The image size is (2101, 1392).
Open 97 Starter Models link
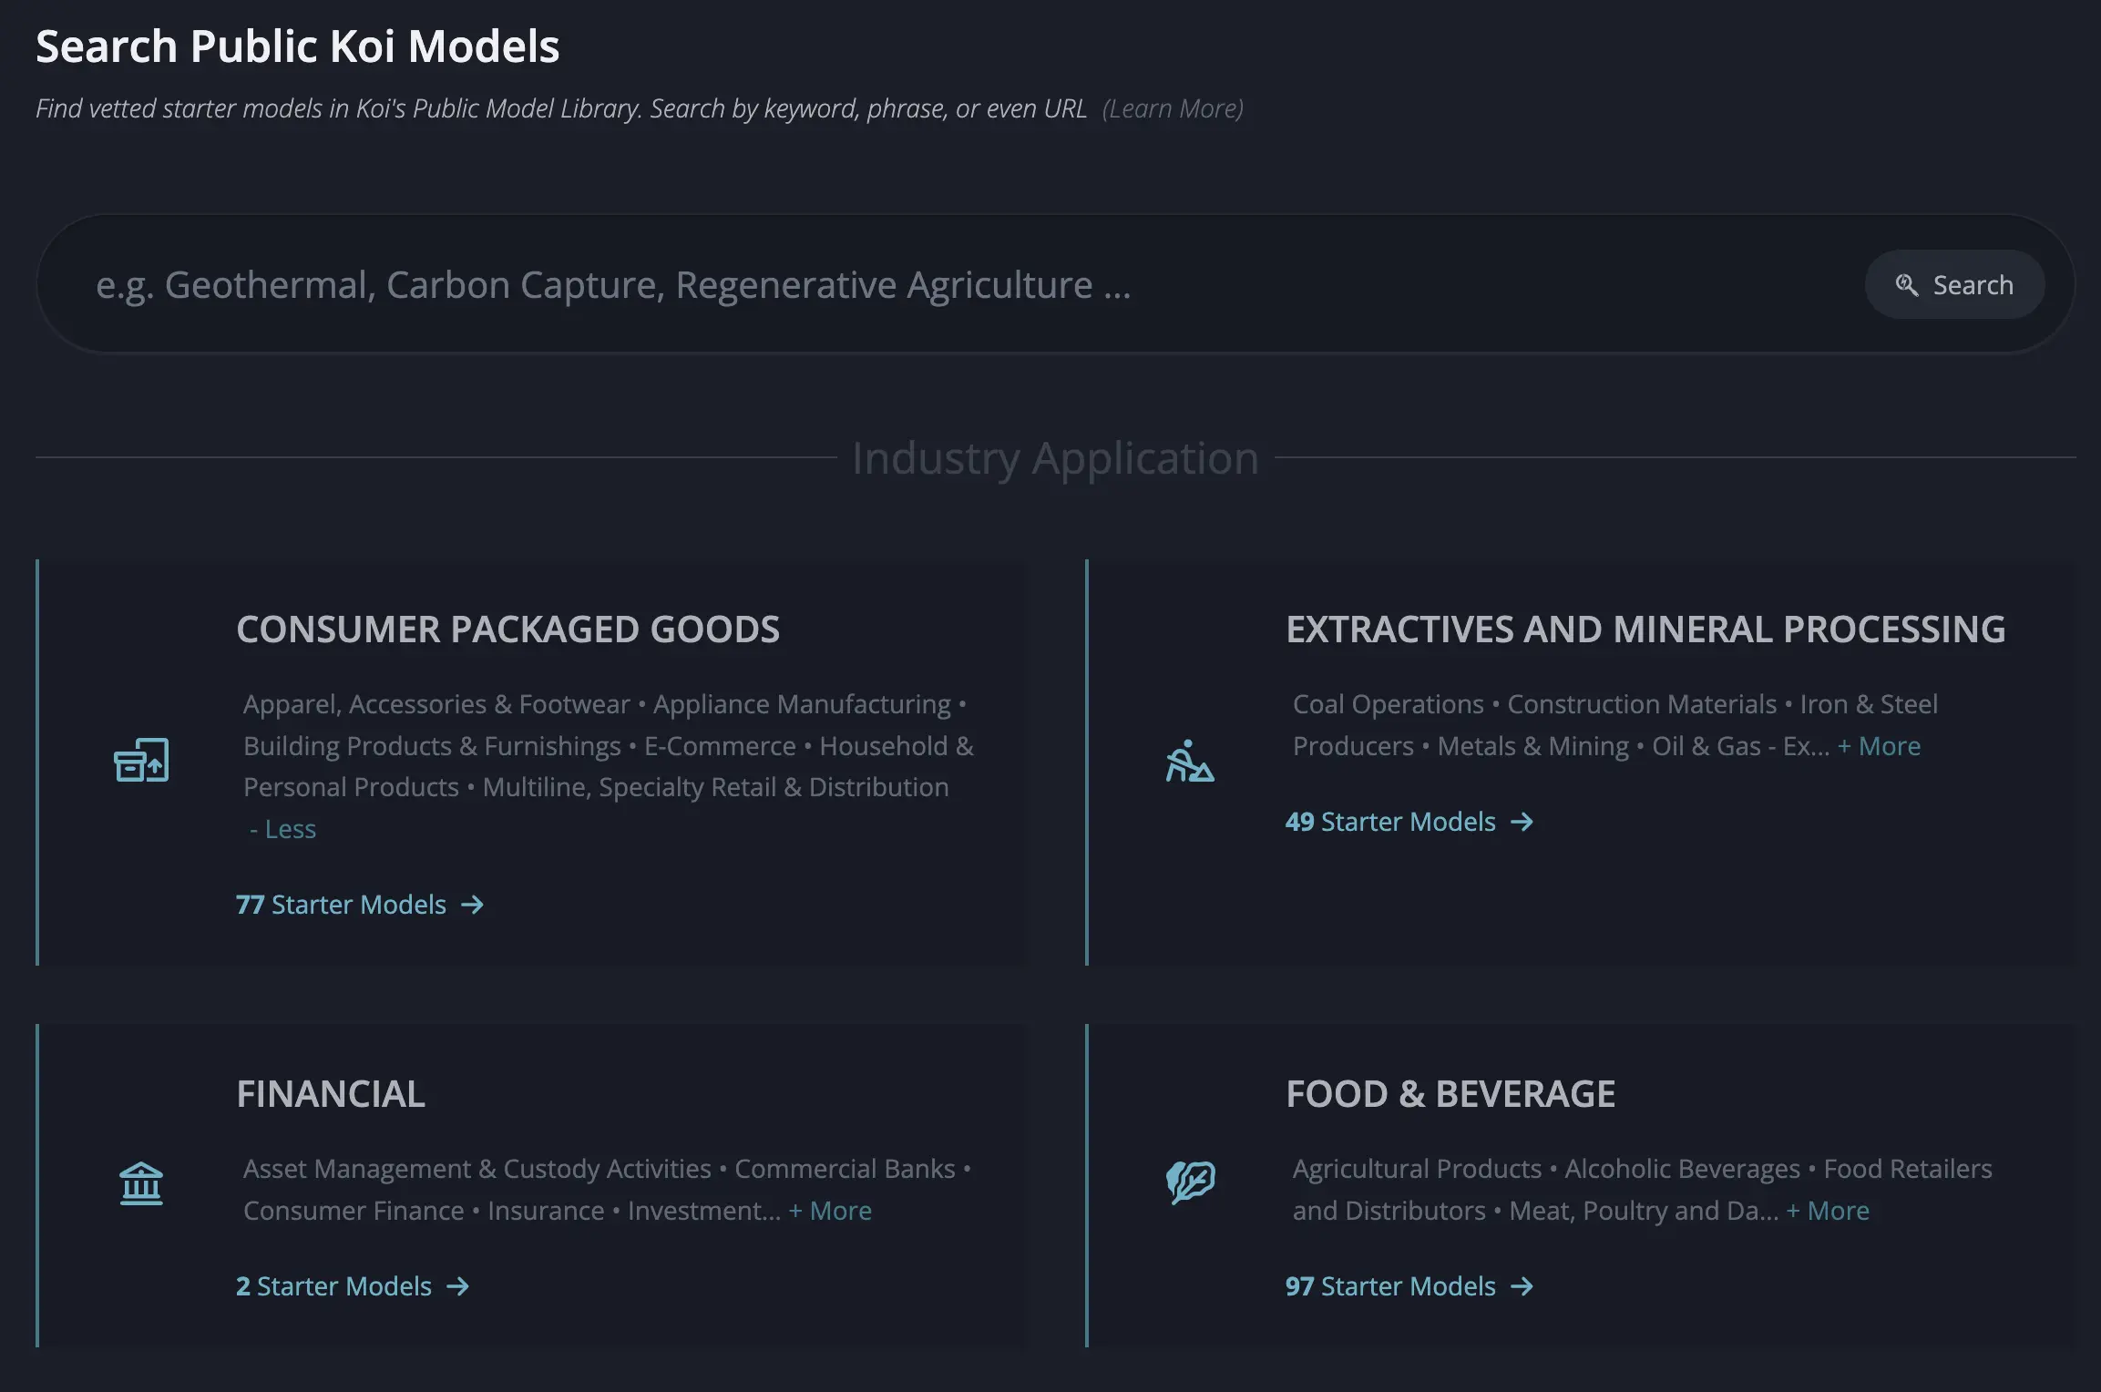[1390, 1286]
